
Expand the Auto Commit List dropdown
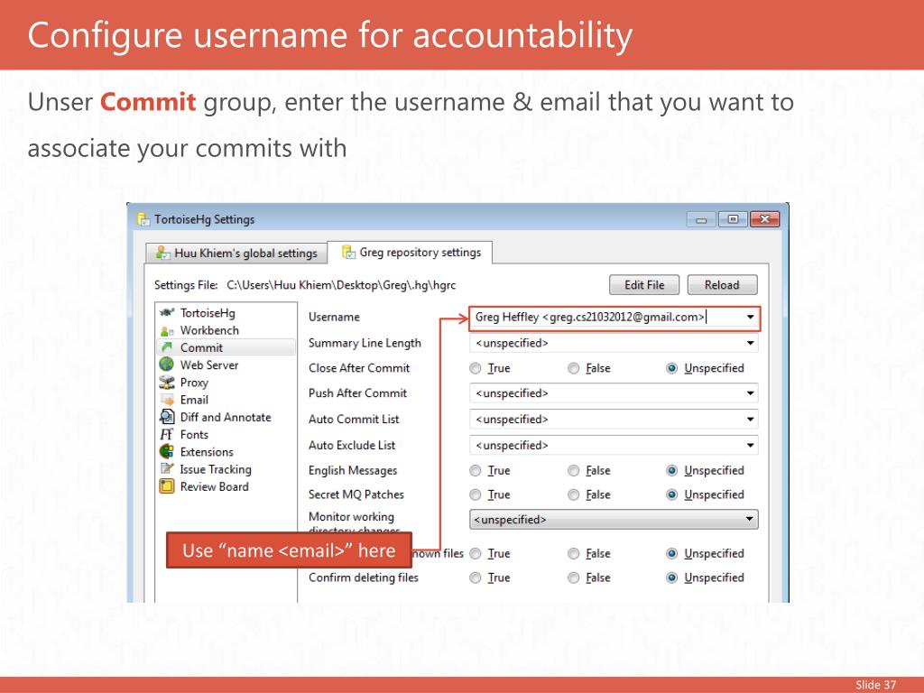point(750,420)
